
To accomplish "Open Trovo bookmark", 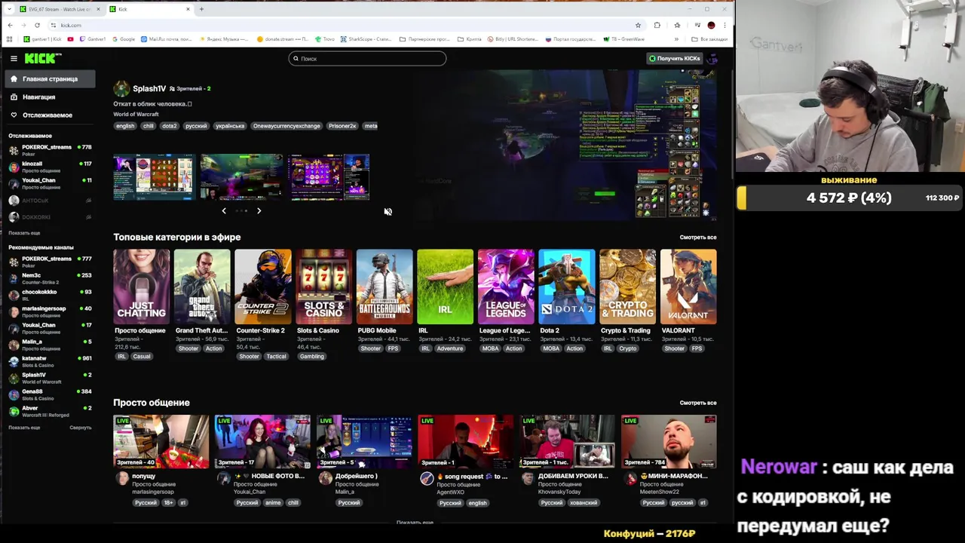I will 324,39.
